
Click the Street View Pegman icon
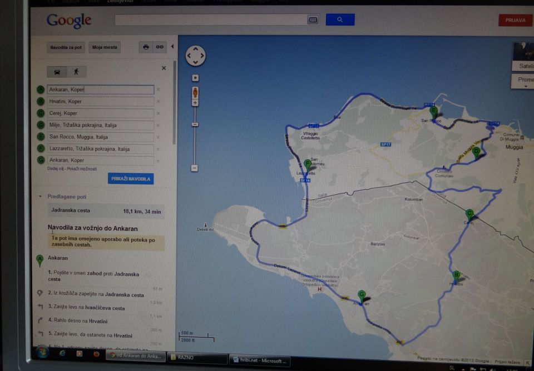pos(195,93)
